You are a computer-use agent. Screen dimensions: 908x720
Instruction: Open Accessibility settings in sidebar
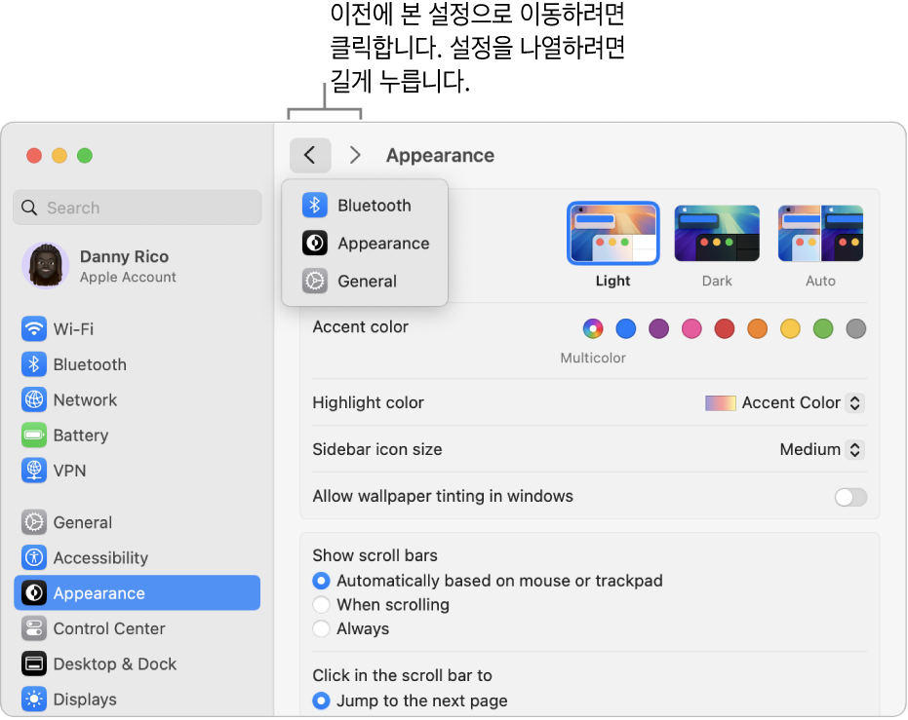point(137,557)
